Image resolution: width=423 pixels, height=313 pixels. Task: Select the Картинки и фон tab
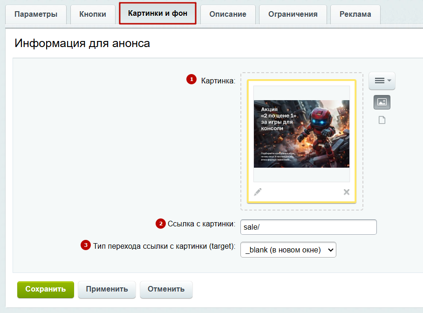click(x=157, y=14)
